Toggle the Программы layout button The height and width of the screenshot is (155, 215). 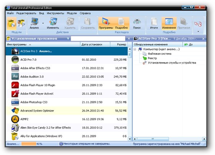(x=106, y=23)
